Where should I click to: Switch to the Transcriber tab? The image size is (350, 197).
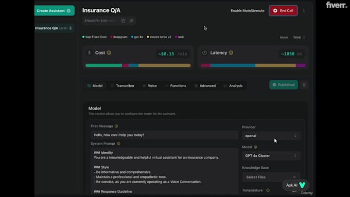(x=123, y=86)
